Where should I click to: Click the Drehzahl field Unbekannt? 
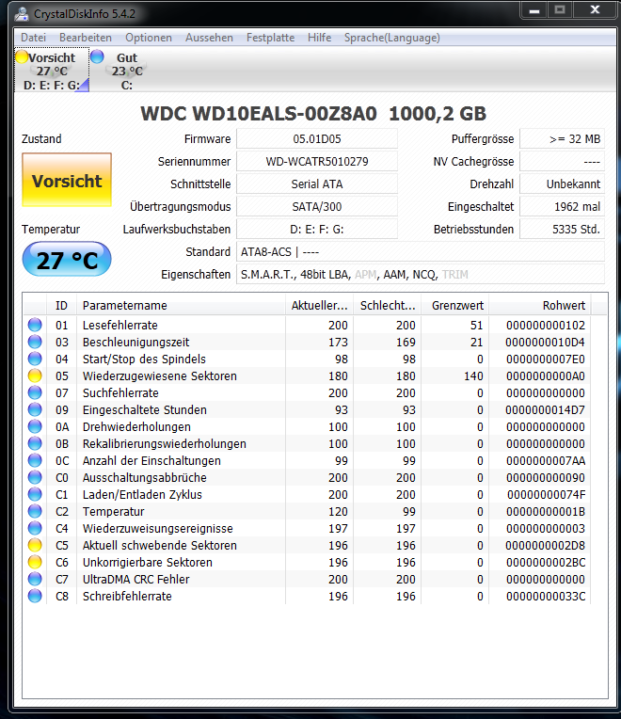click(562, 184)
